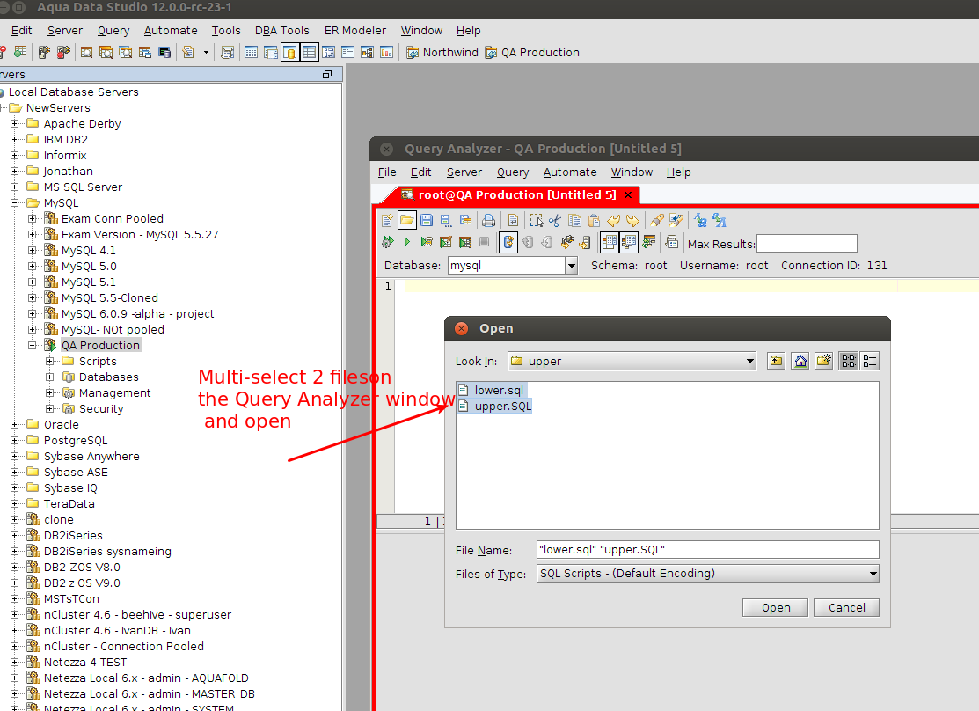Expand the Apache Derby folder
The height and width of the screenshot is (711, 979).
click(14, 124)
